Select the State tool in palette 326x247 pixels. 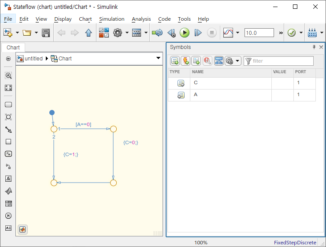(8, 105)
